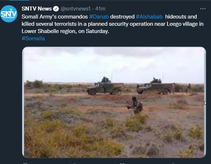Open the #Somalia hashtag

tap(33, 38)
